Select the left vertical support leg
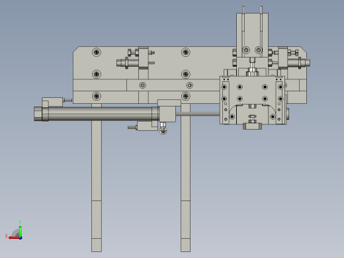Image resolution: width=344 pixels, height=258 pixels. click(x=97, y=178)
